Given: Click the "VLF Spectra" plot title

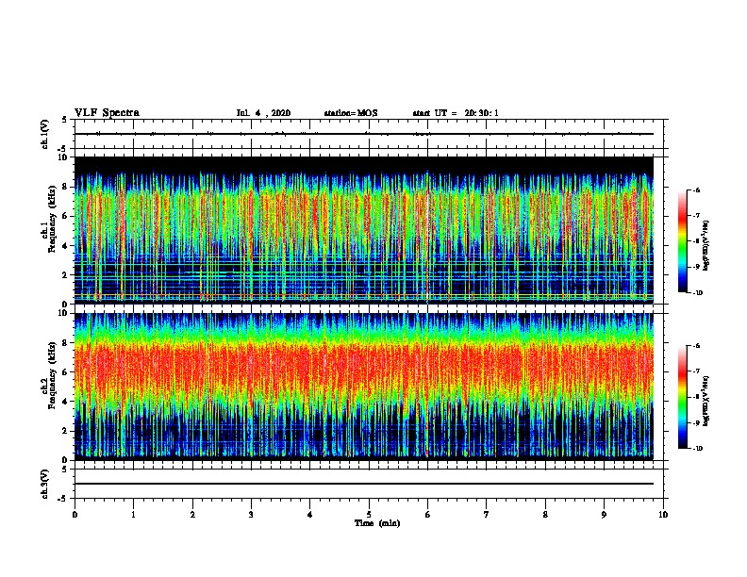Looking at the screenshot, I should click(x=107, y=113).
